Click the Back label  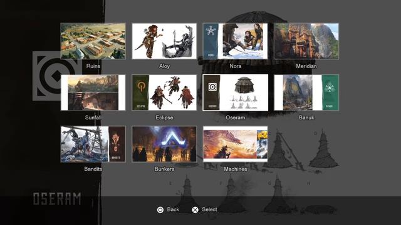coord(173,209)
